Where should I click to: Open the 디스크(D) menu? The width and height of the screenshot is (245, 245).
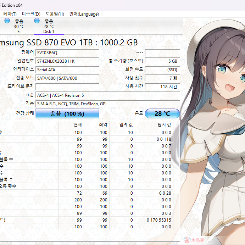point(31,14)
